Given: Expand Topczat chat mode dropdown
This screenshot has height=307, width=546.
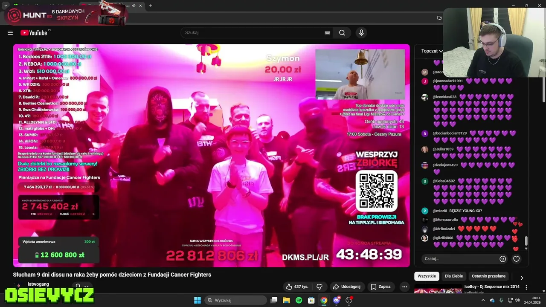Looking at the screenshot, I should pos(432,51).
